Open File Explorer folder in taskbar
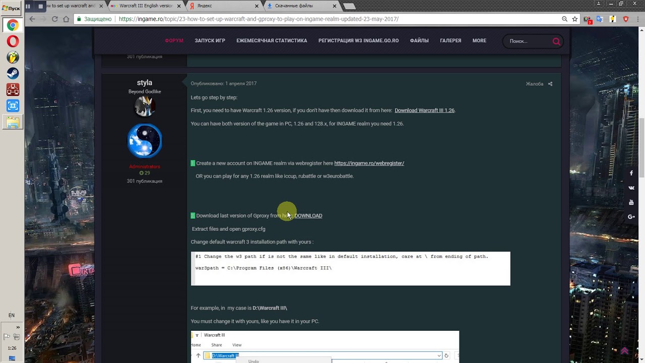The image size is (645, 363). coord(13,123)
